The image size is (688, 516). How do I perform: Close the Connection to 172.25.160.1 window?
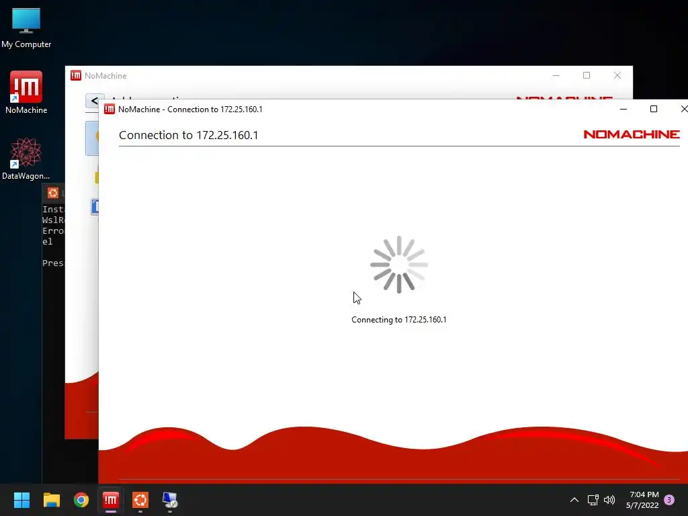[x=683, y=109]
